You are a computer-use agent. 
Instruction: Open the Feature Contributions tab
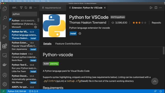click(x=68, y=44)
